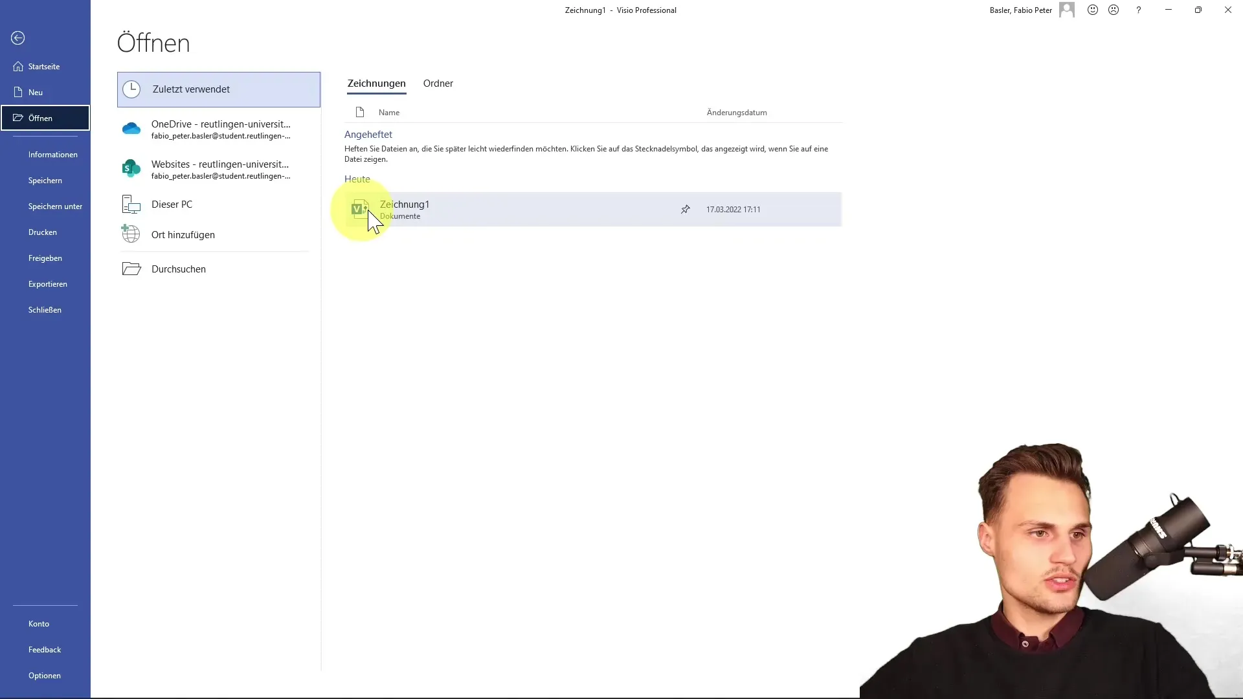Click the Konto option at bottom
1243x699 pixels.
[38, 623]
